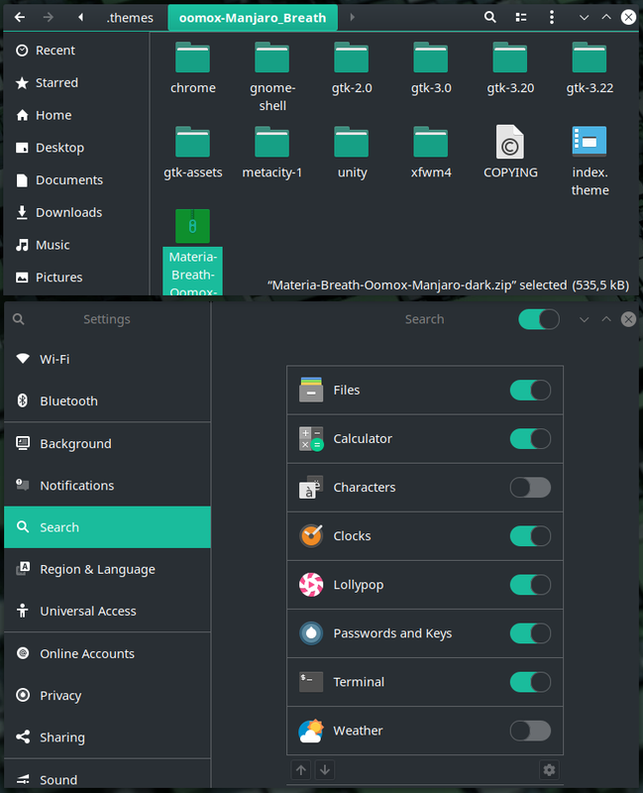Viewport: 643px width, 793px height.
Task: Go to Documents in Files sidebar
Action: coord(76,180)
